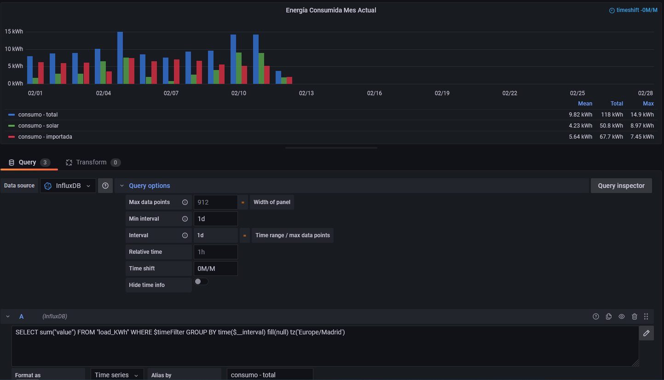Click the 02/13 date label on the x-axis
Screen dimensions: 664x380
(x=306, y=93)
